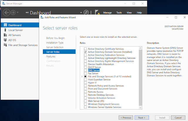
Task: Click the Next button
Action: [142, 118]
